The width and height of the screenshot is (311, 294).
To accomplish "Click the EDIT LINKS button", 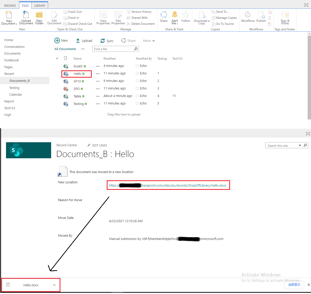I will pyautogui.click(x=99, y=145).
